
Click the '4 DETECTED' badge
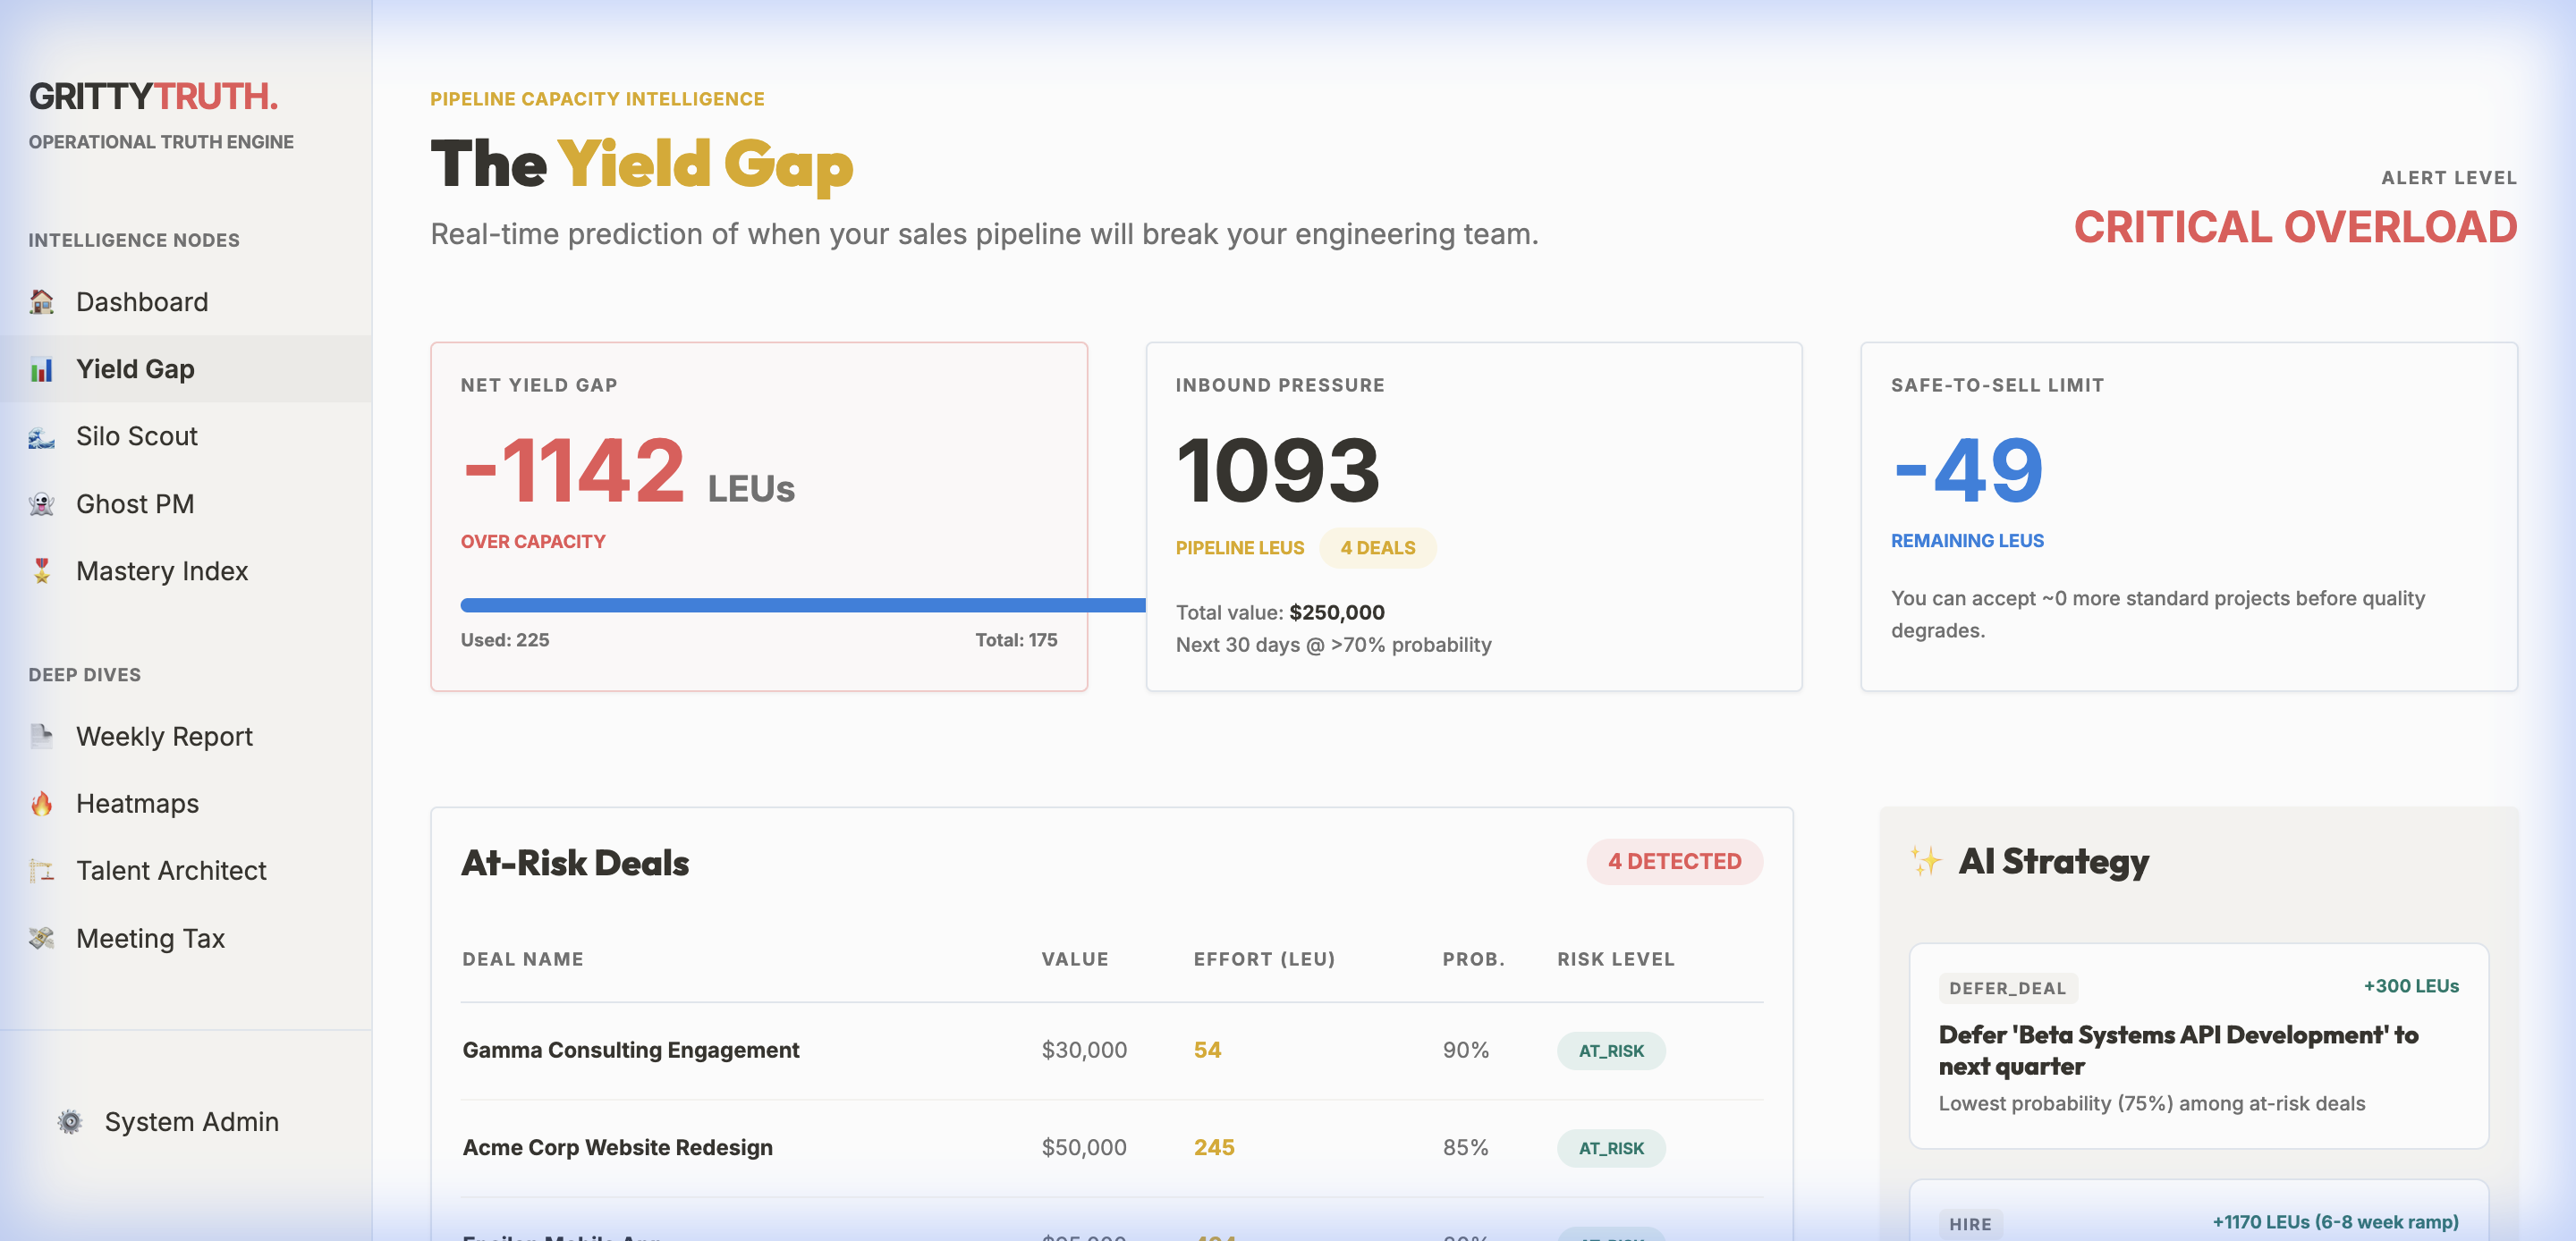1673,861
